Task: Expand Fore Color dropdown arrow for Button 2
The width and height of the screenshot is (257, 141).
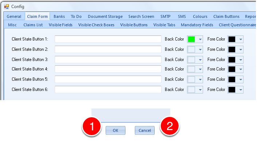Action: pos(241,50)
